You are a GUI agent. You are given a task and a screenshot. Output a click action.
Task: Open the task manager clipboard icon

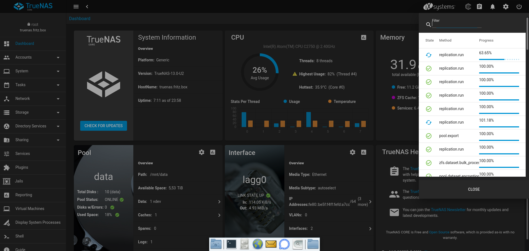479,7
